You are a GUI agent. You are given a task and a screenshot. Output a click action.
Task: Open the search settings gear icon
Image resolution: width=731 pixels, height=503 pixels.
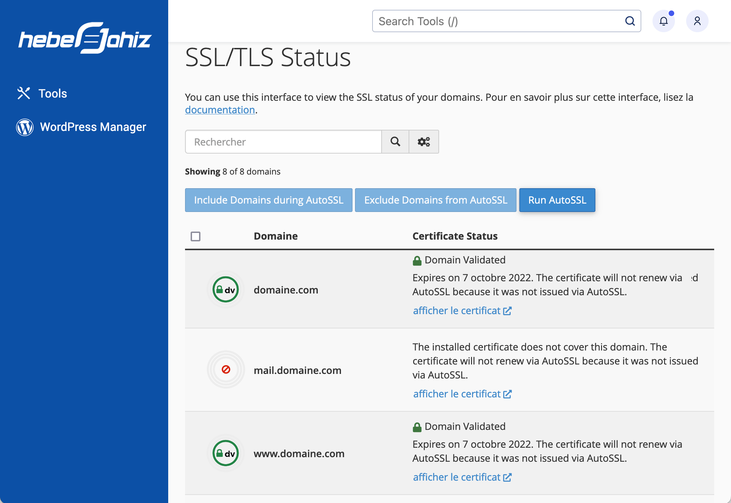coord(424,142)
